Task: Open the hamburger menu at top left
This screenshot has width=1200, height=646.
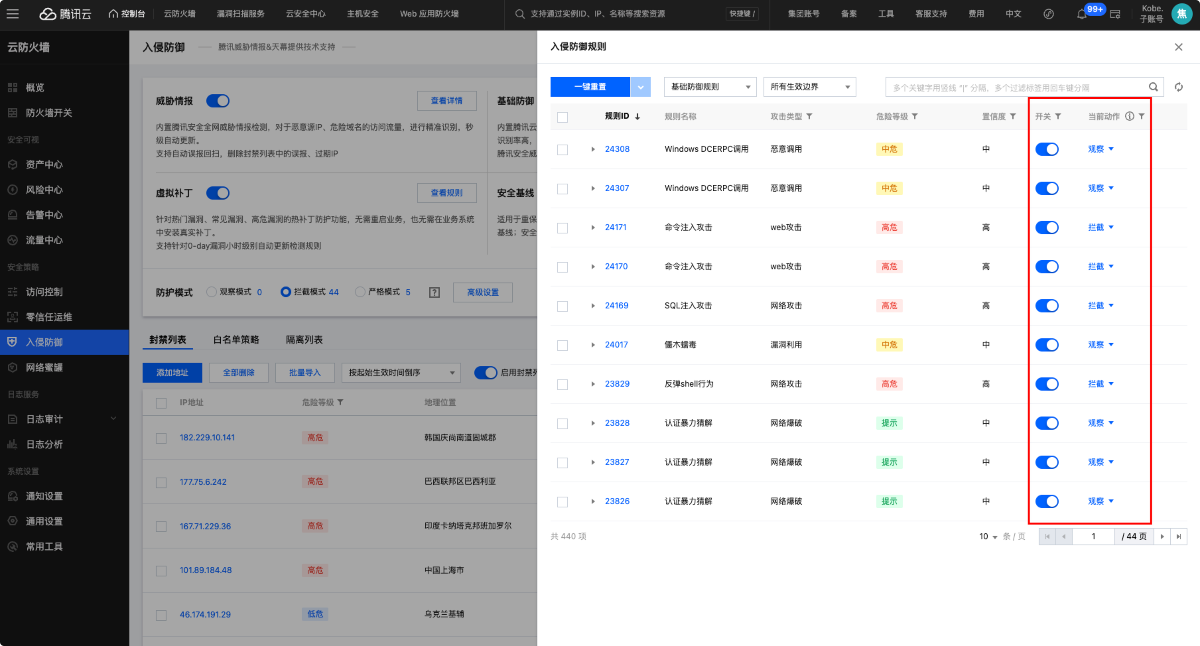Action: pyautogui.click(x=13, y=13)
